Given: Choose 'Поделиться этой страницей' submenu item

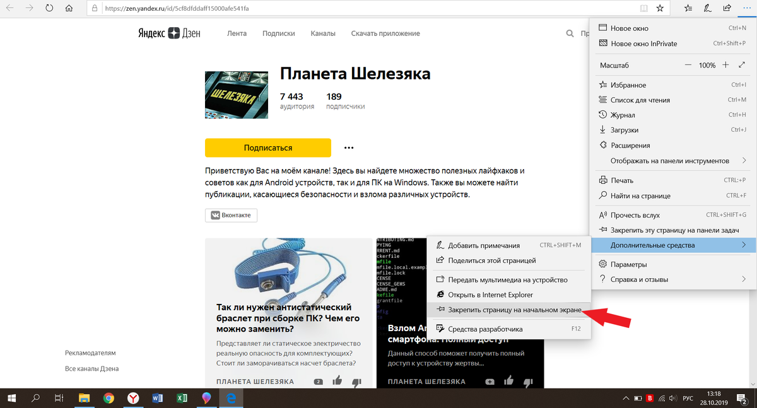Looking at the screenshot, I should click(508, 260).
